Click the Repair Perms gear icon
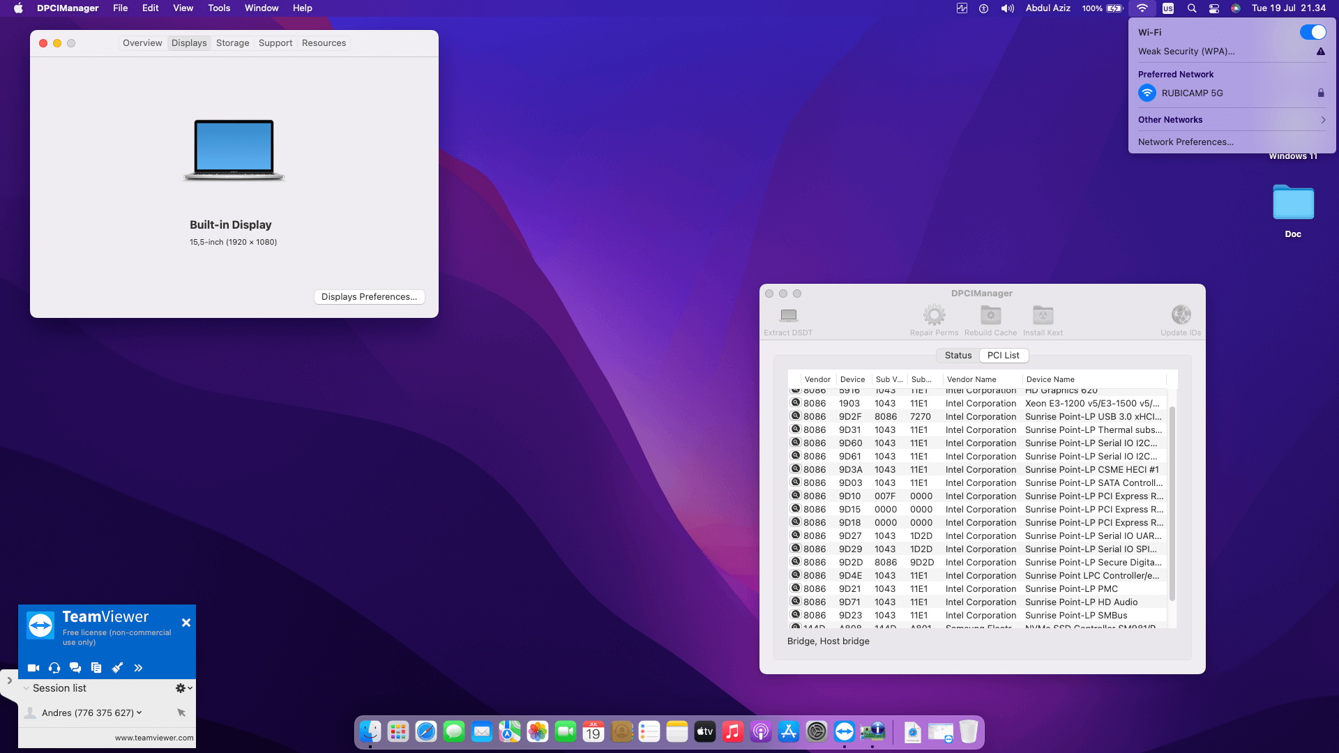1339x753 pixels. pos(934,315)
